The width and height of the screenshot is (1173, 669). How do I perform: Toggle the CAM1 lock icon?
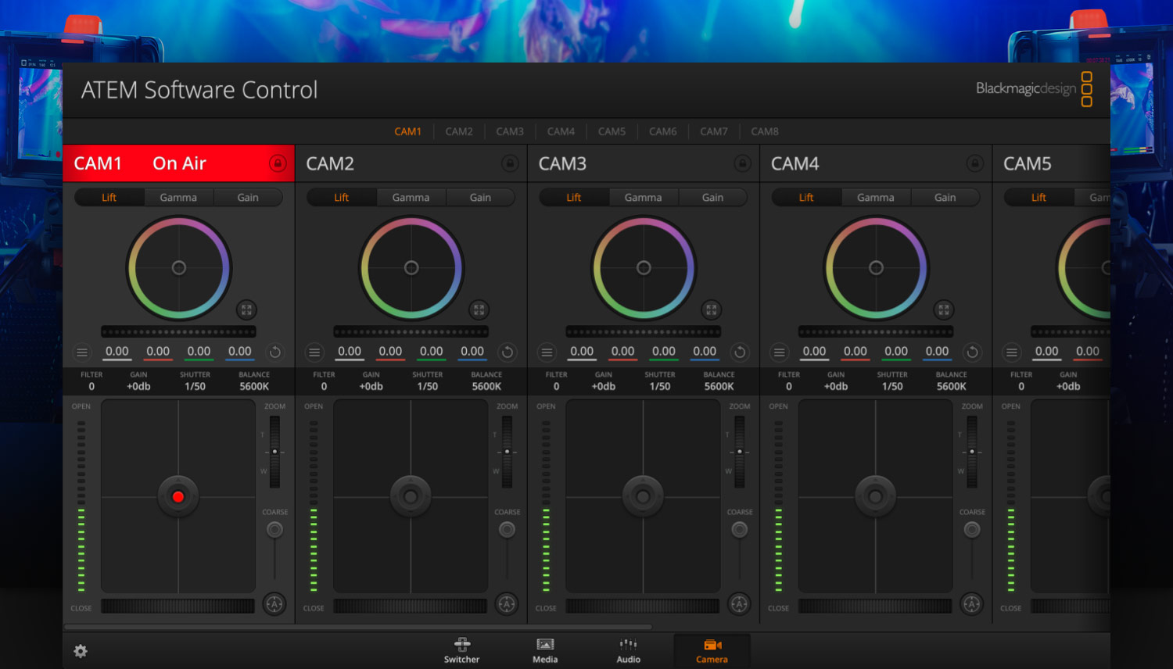[x=278, y=163]
